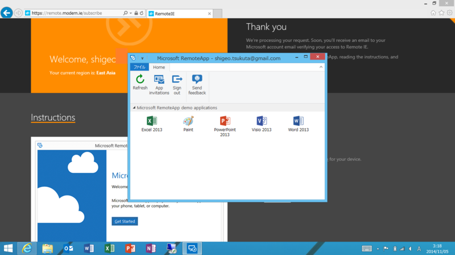Click the RemoteApp title bar app icon
This screenshot has height=255, width=455.
pyautogui.click(x=133, y=58)
